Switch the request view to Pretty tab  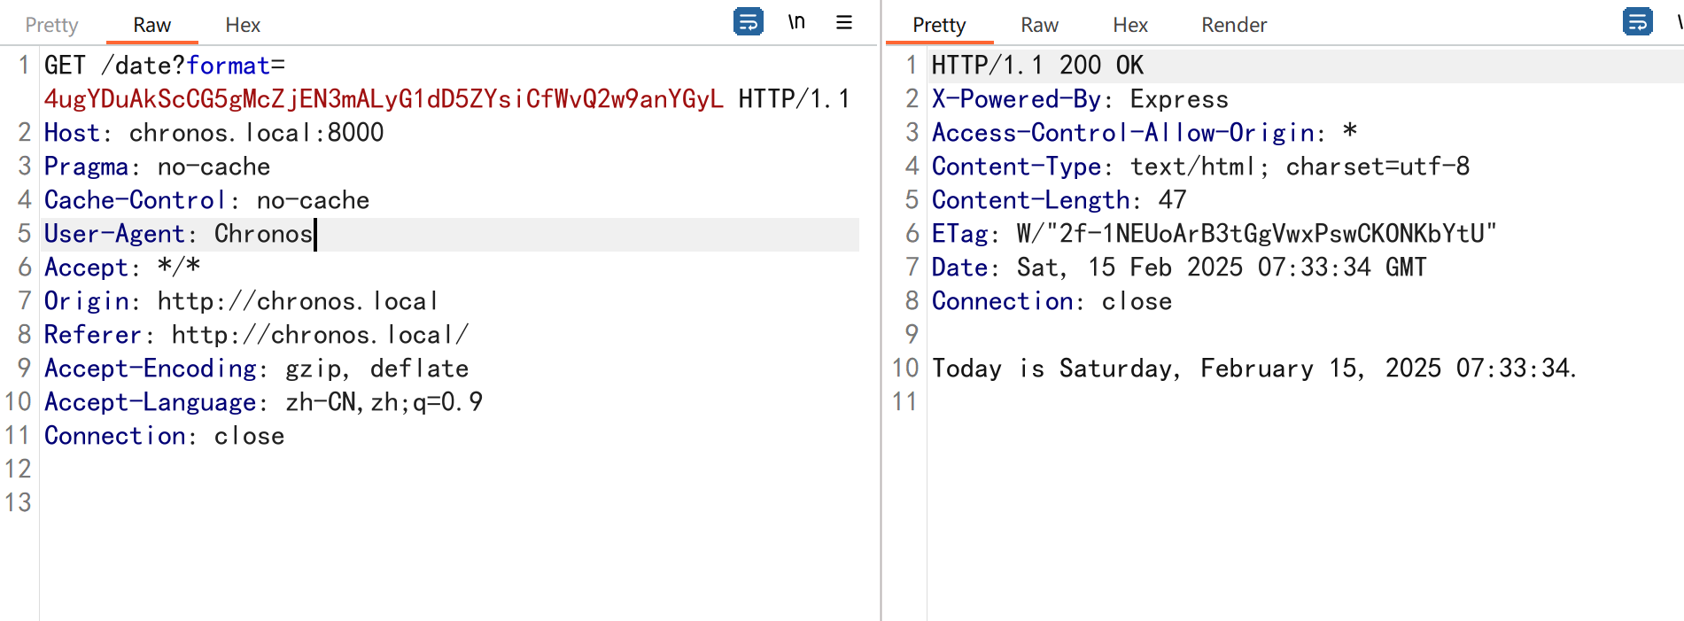51,25
